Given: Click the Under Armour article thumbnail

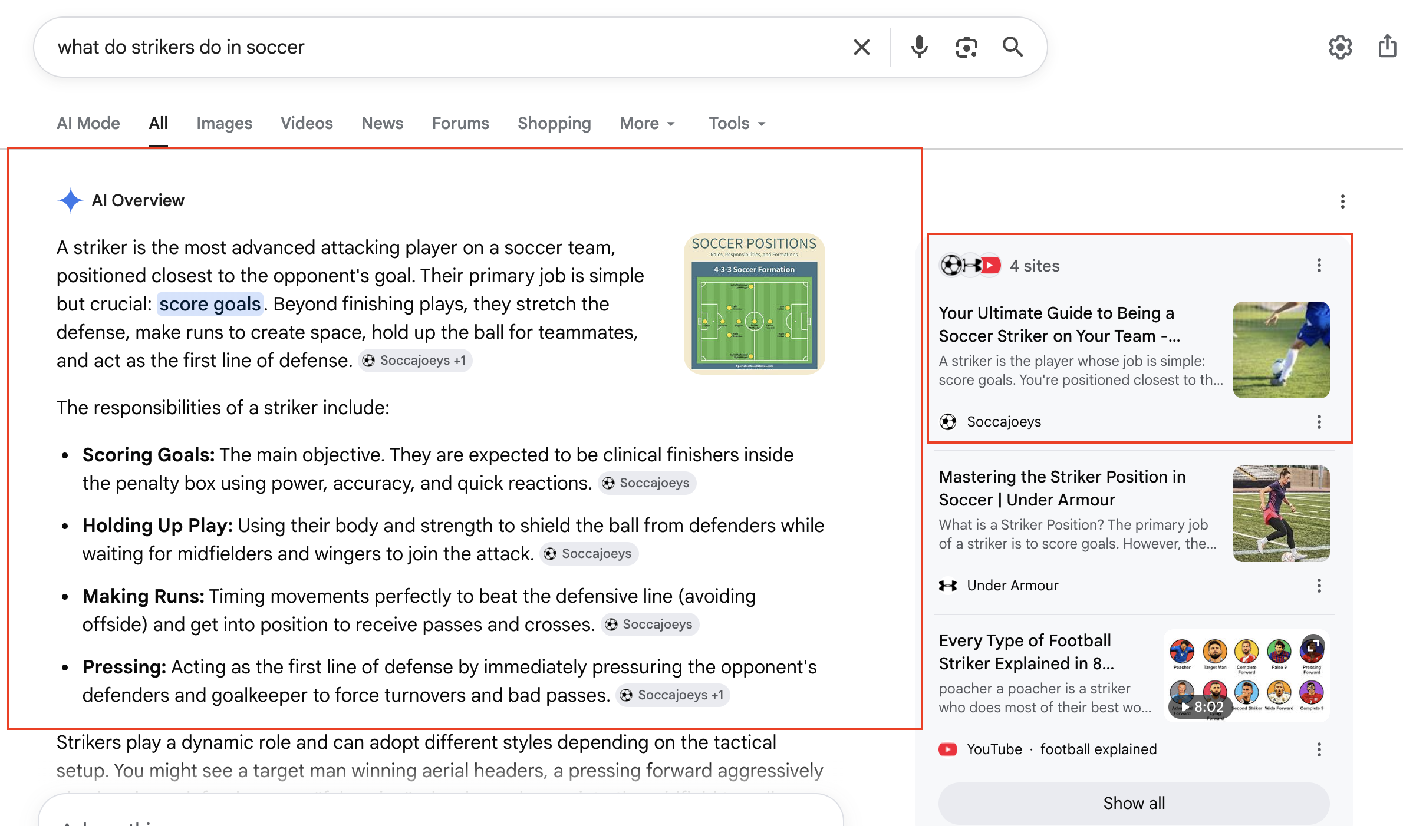Looking at the screenshot, I should coord(1281,514).
